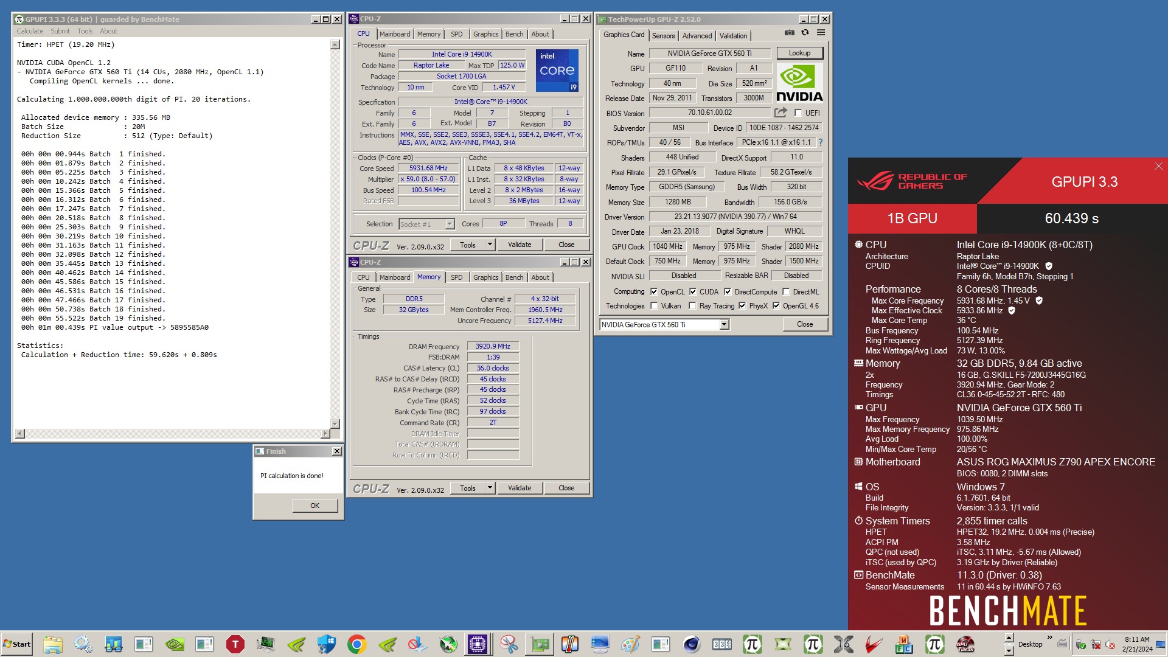Image resolution: width=1168 pixels, height=657 pixels.
Task: Open the Snipping Tool scissors taskbar icon
Action: click(x=509, y=644)
